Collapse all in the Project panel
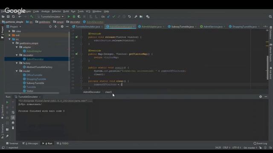The height and width of the screenshot is (153, 273). click(x=55, y=26)
